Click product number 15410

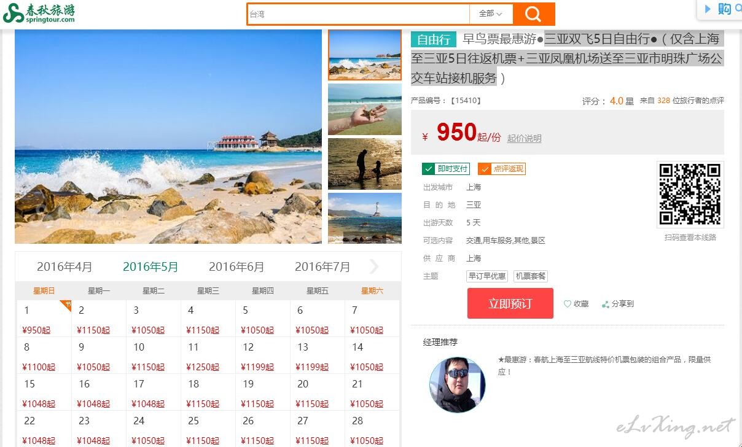tap(466, 101)
